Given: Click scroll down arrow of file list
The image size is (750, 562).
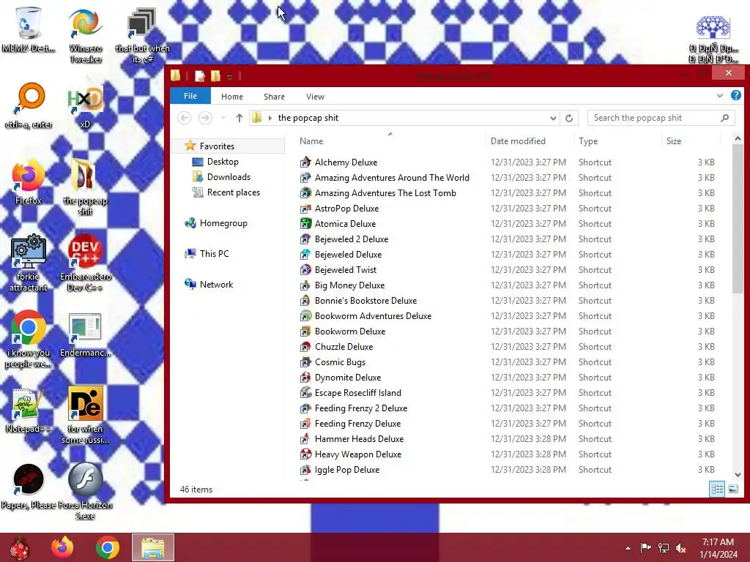Looking at the screenshot, I should 738,474.
